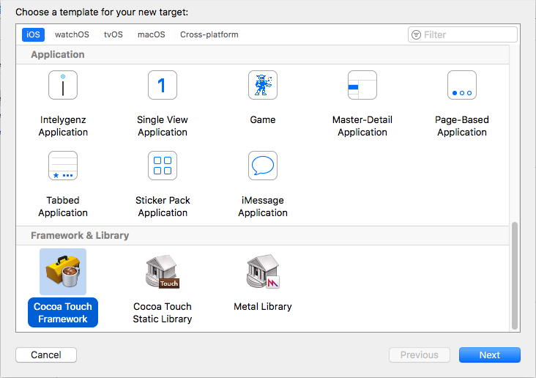536x378 pixels.
Task: Select the Master-Detail Application icon
Action: 362,85
